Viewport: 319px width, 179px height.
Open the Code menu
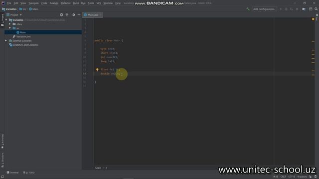click(44, 3)
